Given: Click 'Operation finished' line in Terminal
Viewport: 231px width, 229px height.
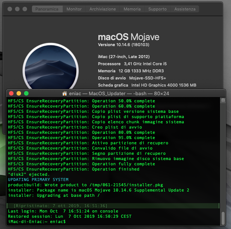Looking at the screenshot, I should (74, 169).
